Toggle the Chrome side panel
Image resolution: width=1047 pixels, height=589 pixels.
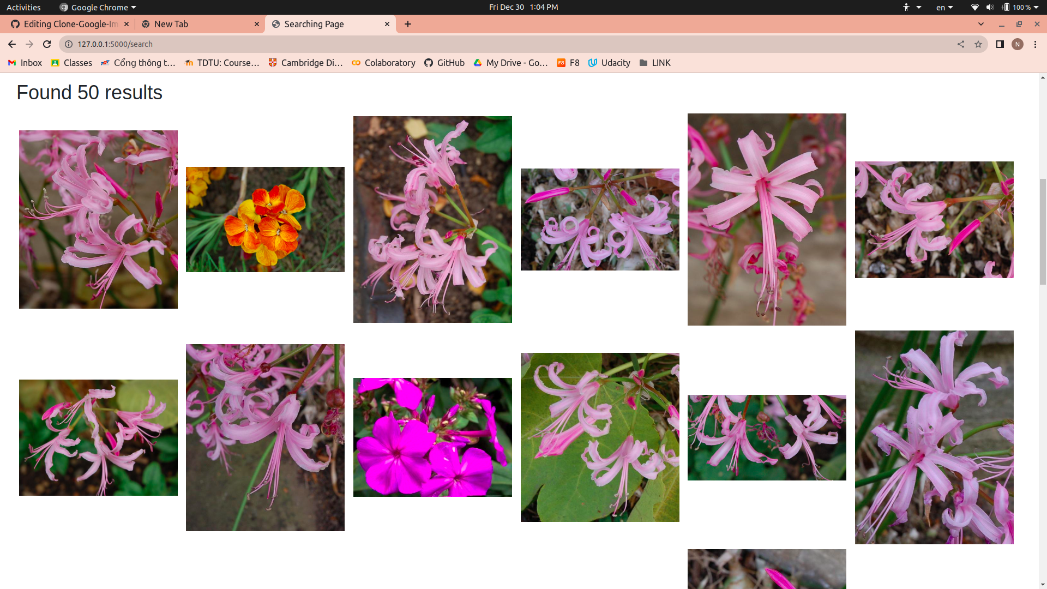(1001, 44)
